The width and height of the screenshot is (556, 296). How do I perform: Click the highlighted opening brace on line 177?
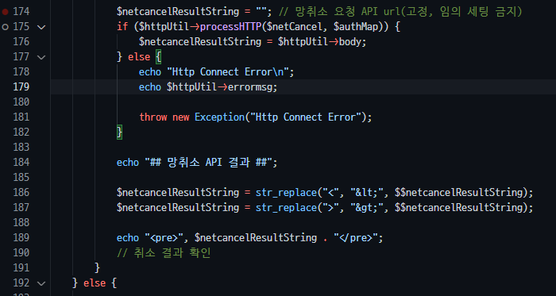click(159, 57)
